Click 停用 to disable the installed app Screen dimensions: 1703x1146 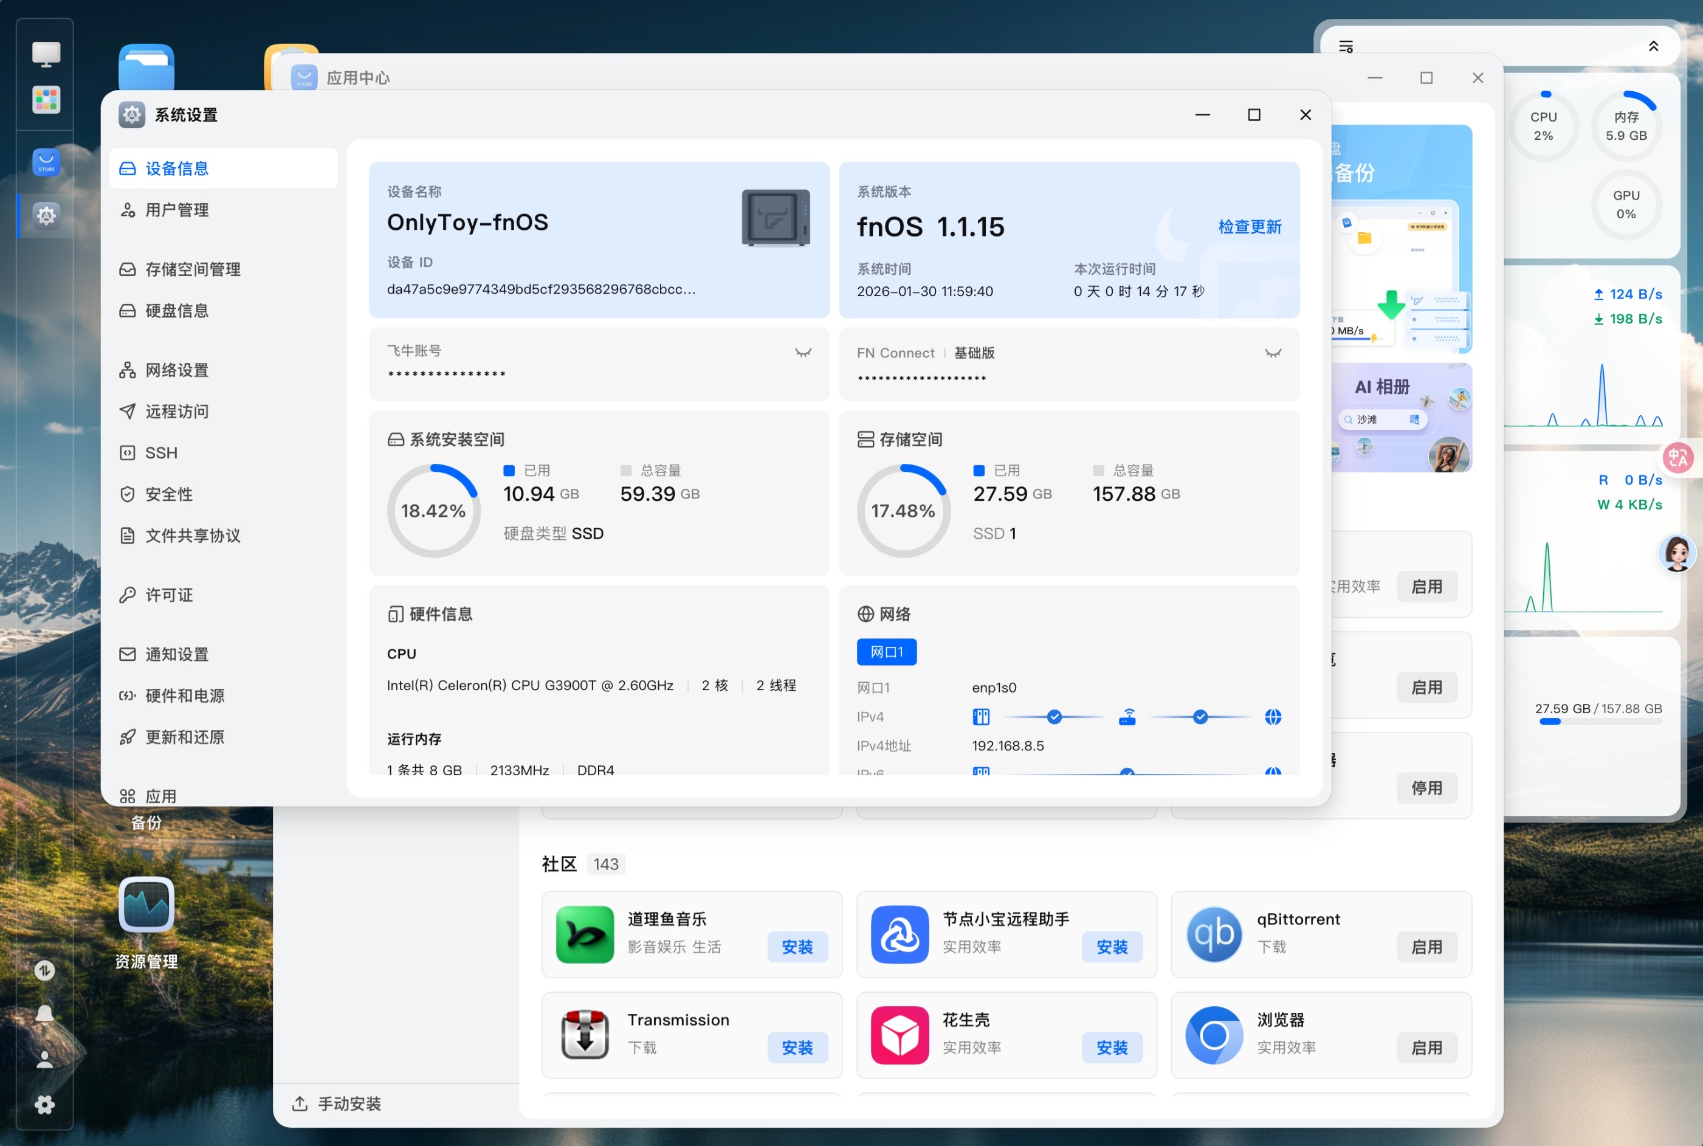tap(1426, 788)
